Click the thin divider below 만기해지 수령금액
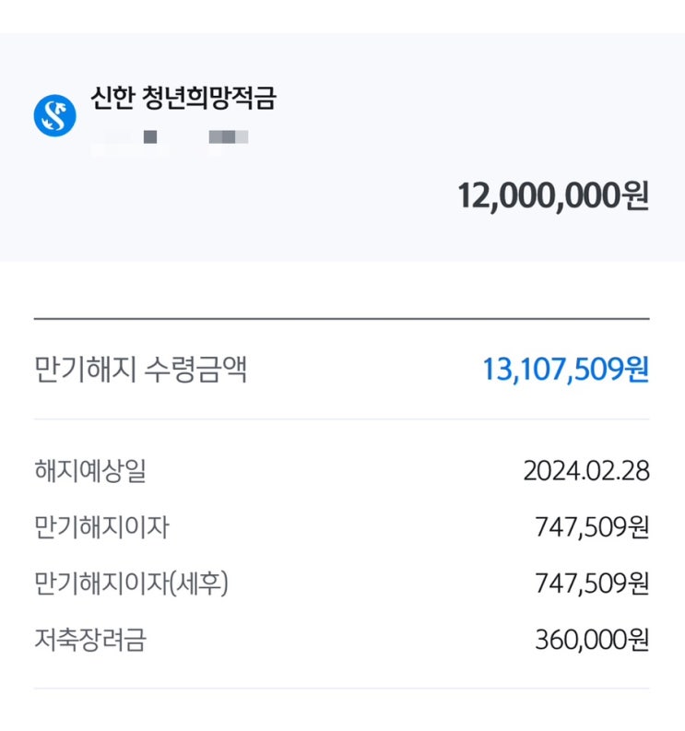The image size is (685, 731). pyautogui.click(x=341, y=419)
